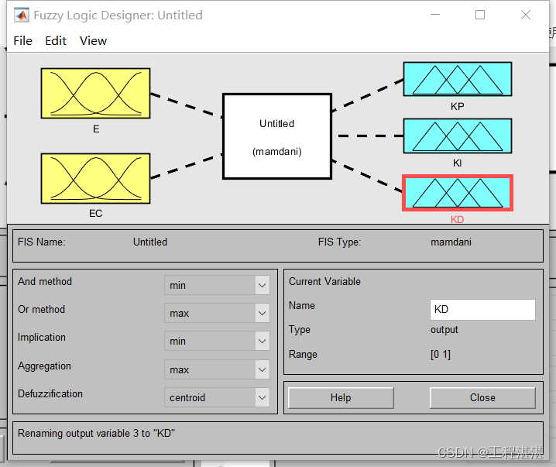Click the MATLAB logo in title bar
This screenshot has width=556, height=467.
pos(21,15)
